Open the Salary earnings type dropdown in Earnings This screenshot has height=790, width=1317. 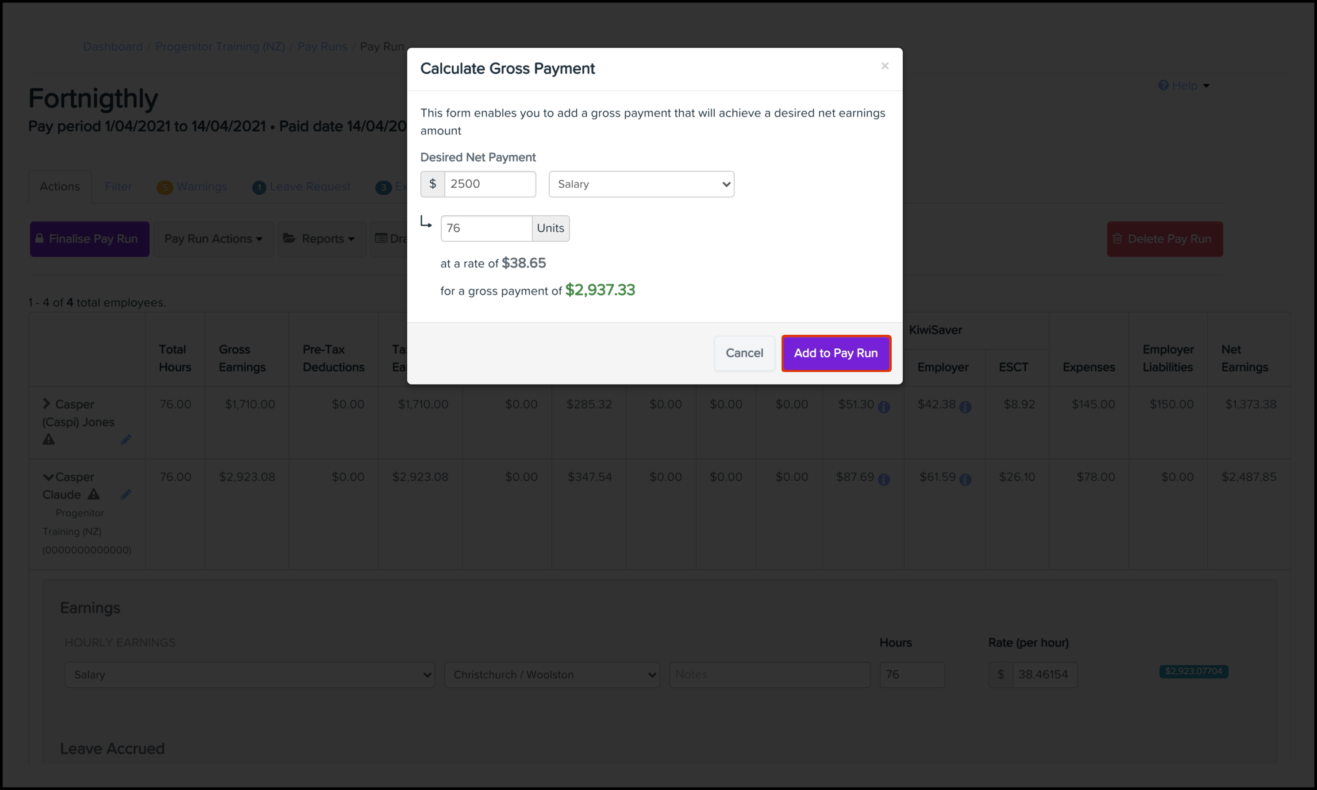(250, 675)
